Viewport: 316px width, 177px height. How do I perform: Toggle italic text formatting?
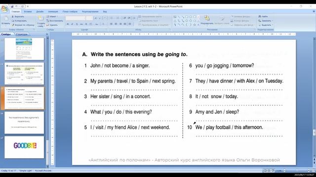[x=72, y=24]
